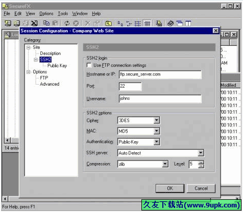Decrease compression Level with down arrow
243x212 pixels.
tap(201, 166)
